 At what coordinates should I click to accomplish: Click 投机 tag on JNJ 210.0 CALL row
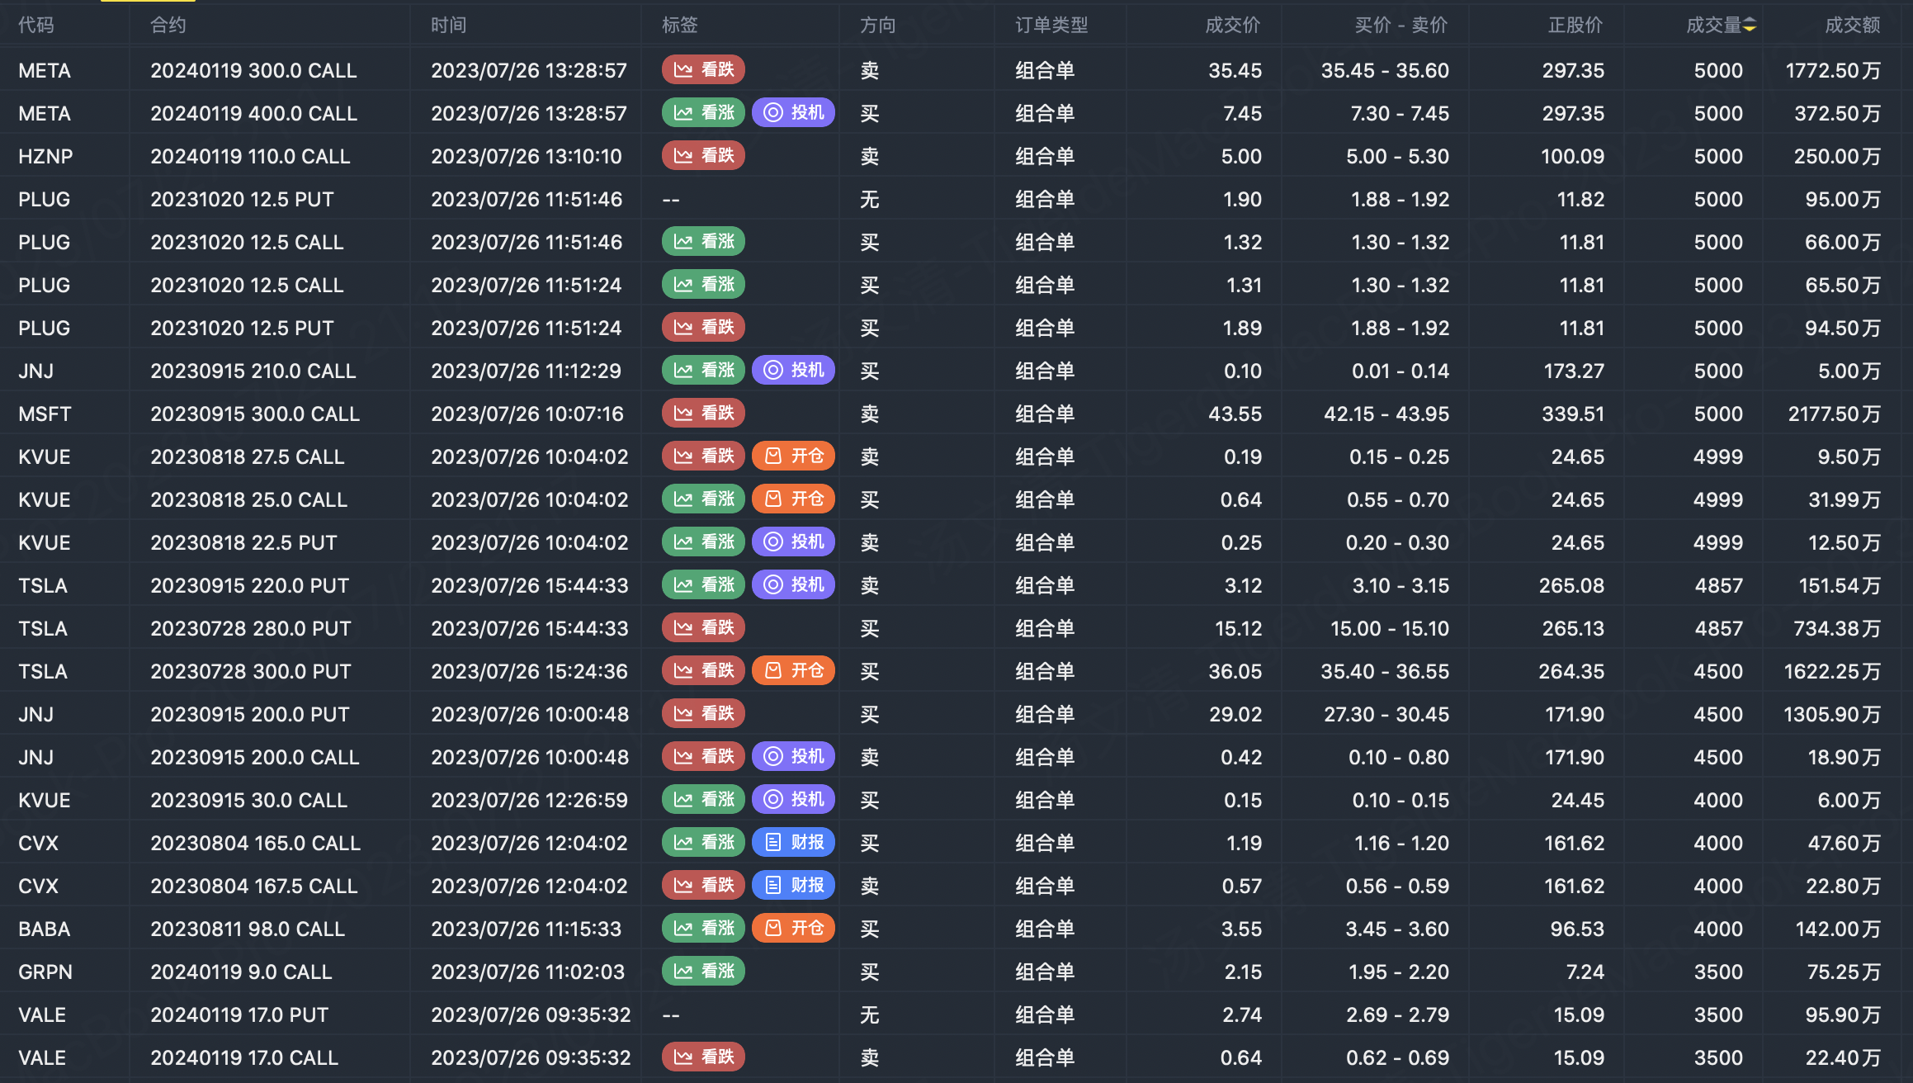tap(793, 371)
